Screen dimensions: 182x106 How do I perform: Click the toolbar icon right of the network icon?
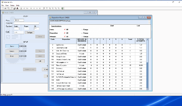[x=21, y=8]
